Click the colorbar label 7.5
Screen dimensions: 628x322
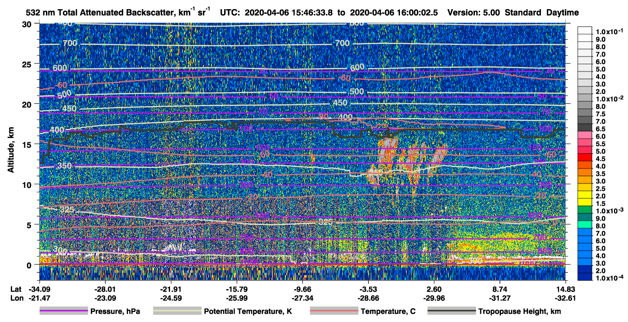pyautogui.click(x=600, y=114)
